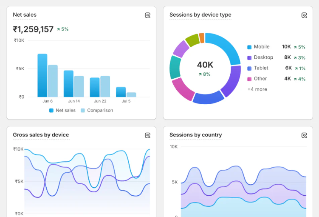The image size is (319, 217).
Task: Click the 40K total in donut center
Action: pyautogui.click(x=205, y=65)
